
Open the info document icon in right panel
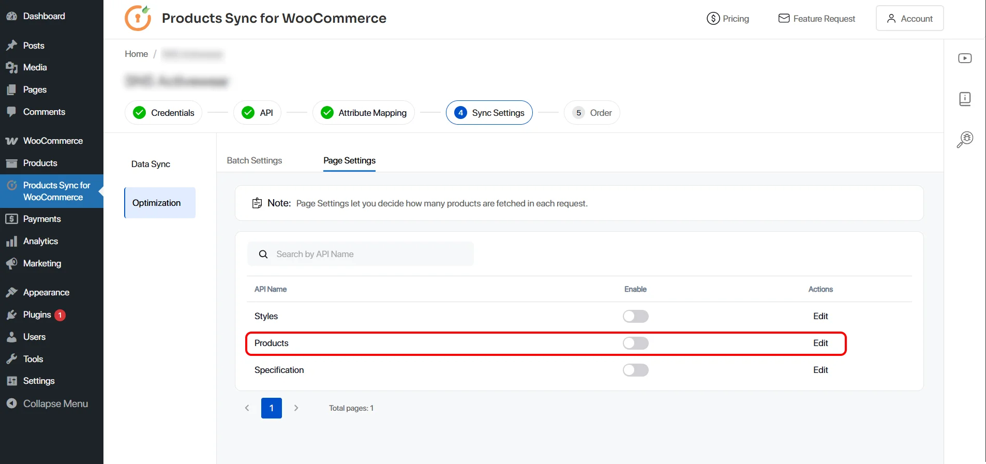965,99
